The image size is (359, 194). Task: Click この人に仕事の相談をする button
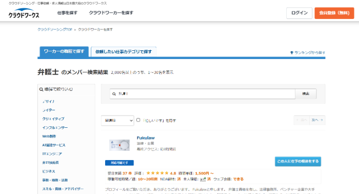point(298,162)
